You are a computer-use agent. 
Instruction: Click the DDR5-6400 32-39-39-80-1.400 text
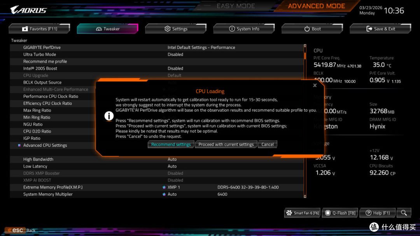pyautogui.click(x=248, y=187)
